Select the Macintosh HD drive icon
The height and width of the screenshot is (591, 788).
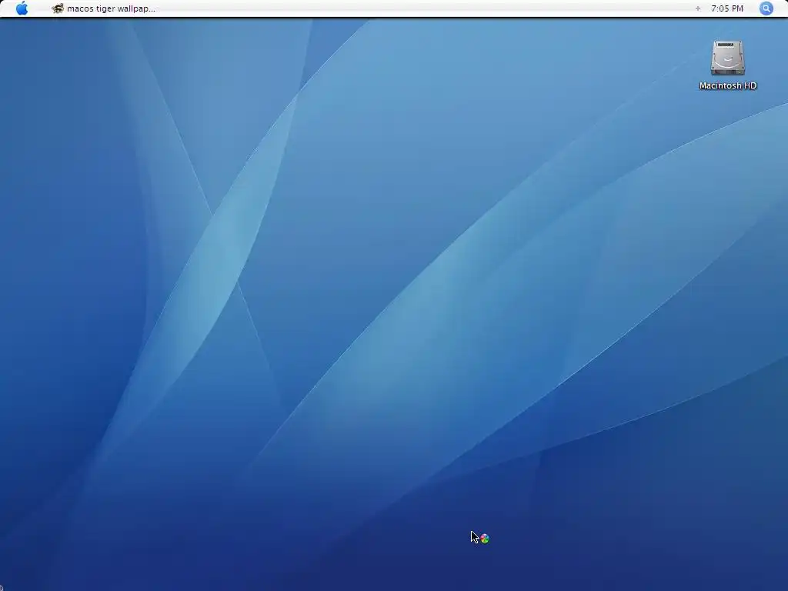(x=727, y=58)
